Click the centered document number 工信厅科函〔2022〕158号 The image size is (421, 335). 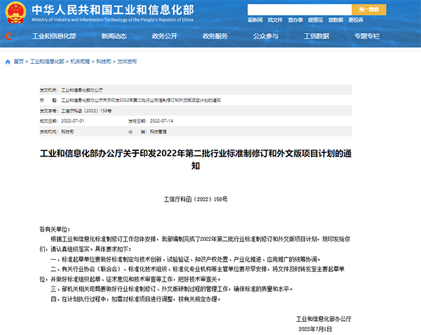point(196,199)
